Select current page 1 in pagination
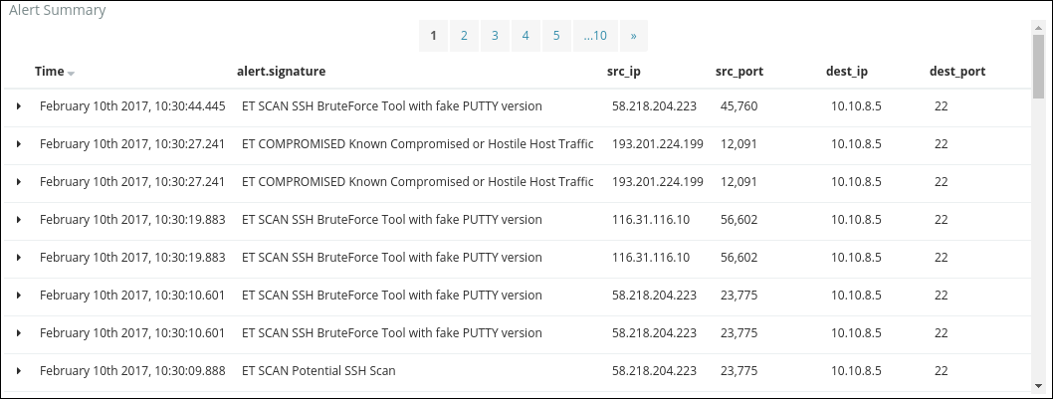The height and width of the screenshot is (399, 1053). 434,36
